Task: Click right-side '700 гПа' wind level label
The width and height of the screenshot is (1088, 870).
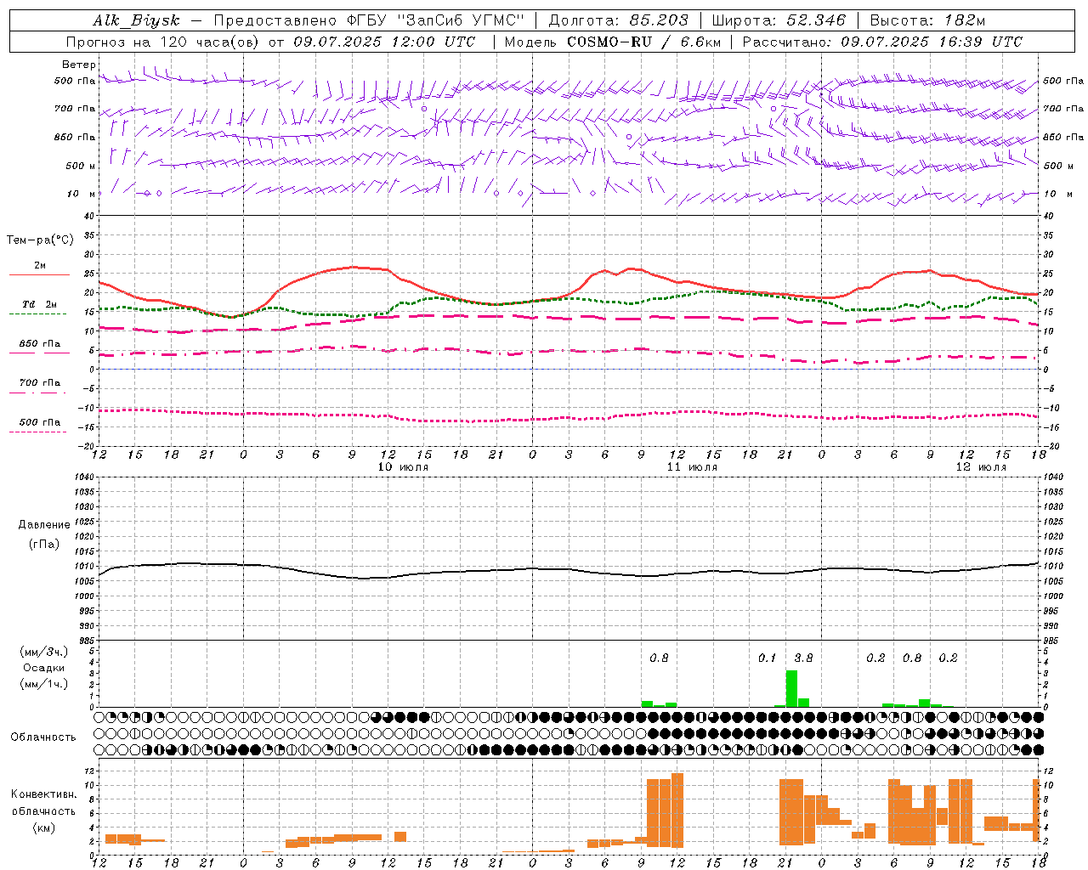Action: click(x=1063, y=109)
